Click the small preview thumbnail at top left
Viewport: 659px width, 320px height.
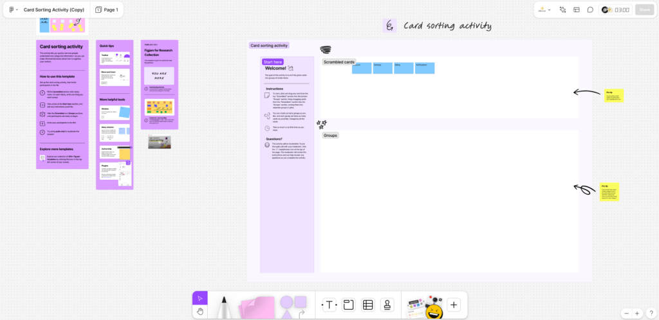[x=62, y=26]
